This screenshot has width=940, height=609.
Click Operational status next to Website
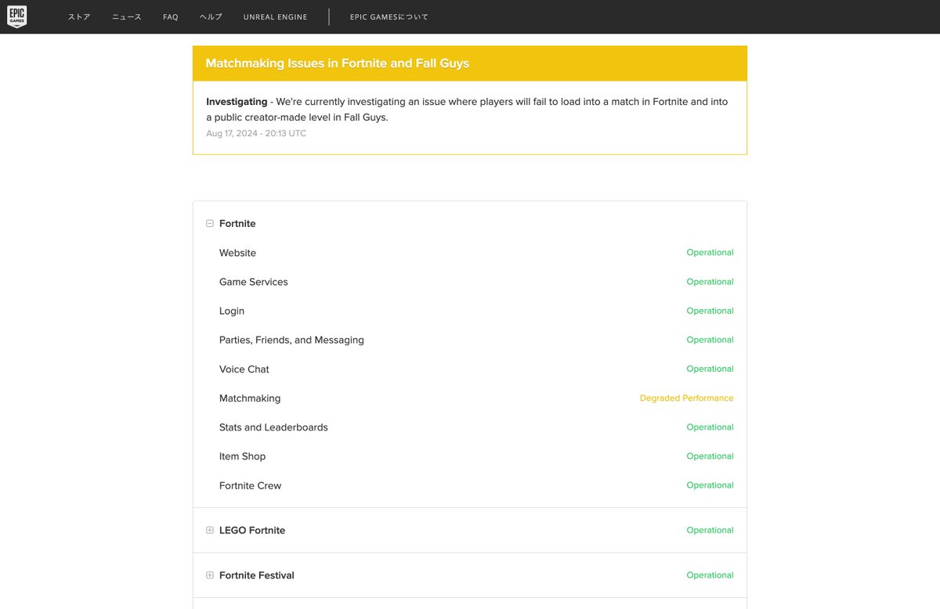coord(710,253)
